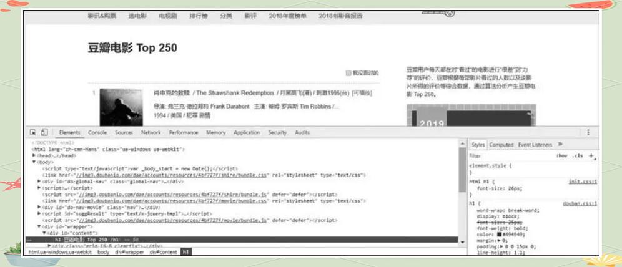
Task: Collapse the body element node
Action: click(x=34, y=162)
